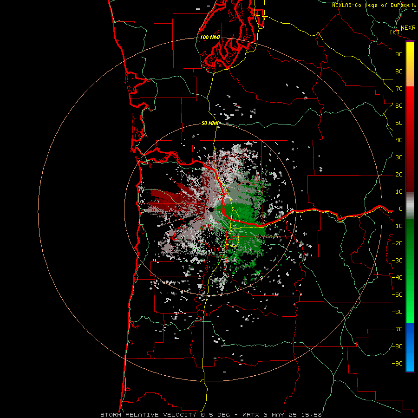Click the 10 value on the velocity scale

click(399, 192)
